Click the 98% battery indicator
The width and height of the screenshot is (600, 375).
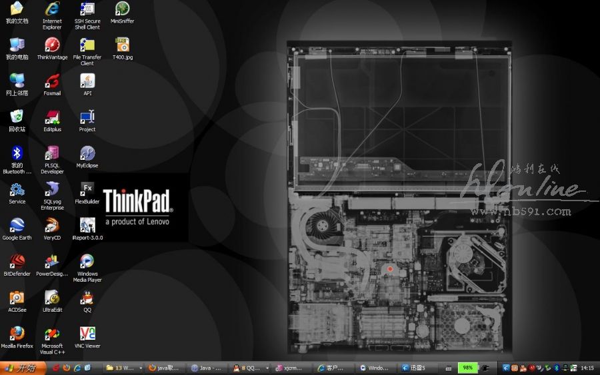point(468,368)
